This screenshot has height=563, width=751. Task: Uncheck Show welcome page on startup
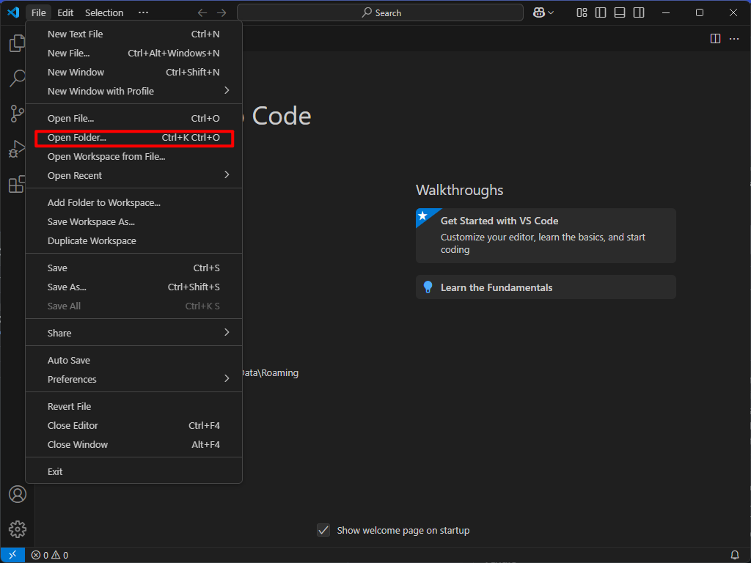tap(323, 530)
